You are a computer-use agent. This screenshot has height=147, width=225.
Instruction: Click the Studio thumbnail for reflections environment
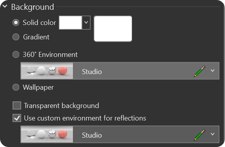tap(47, 134)
